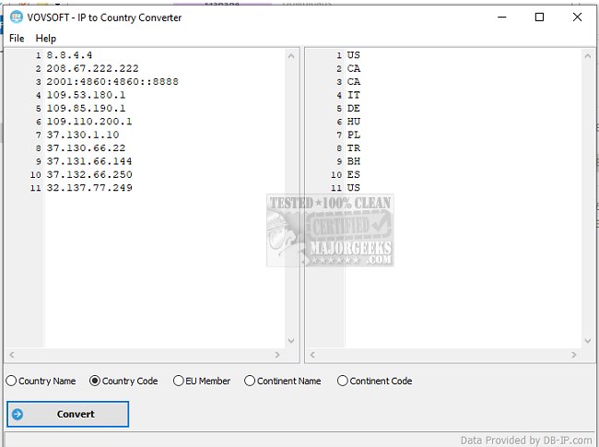
Task: Click the last IP line 32.137.77.249
Action: tap(89, 188)
